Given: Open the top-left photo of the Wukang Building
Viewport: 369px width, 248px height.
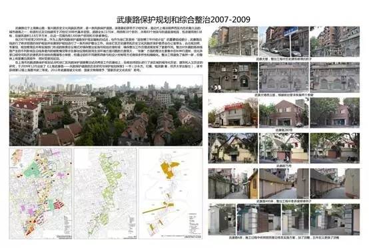Looking at the screenshot, I should [x=233, y=42].
